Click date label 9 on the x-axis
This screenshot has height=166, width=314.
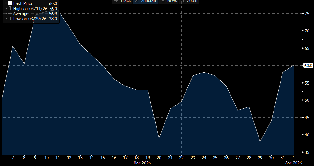coord(35,158)
